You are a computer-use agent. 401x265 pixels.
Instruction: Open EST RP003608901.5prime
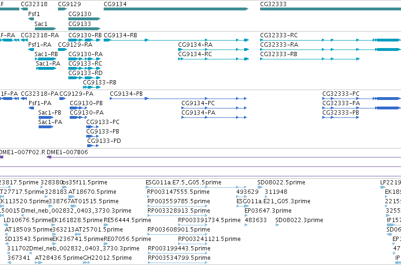click(178, 234)
